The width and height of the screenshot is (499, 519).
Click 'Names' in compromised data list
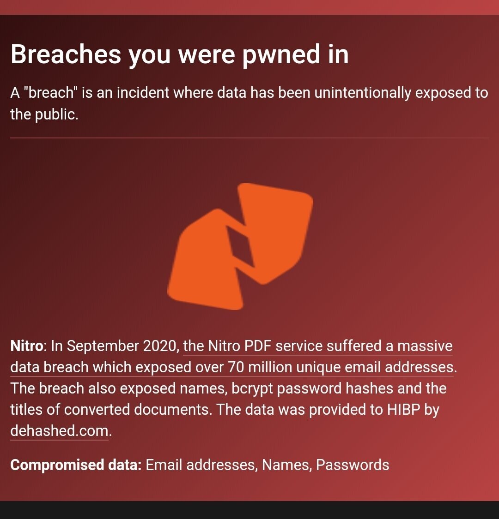click(285, 465)
